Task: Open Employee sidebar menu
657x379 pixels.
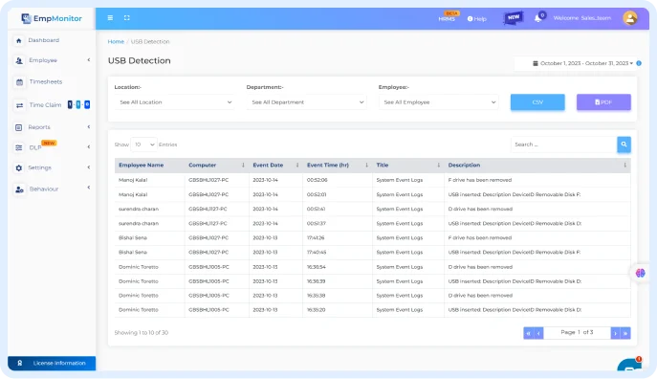Action: click(43, 60)
